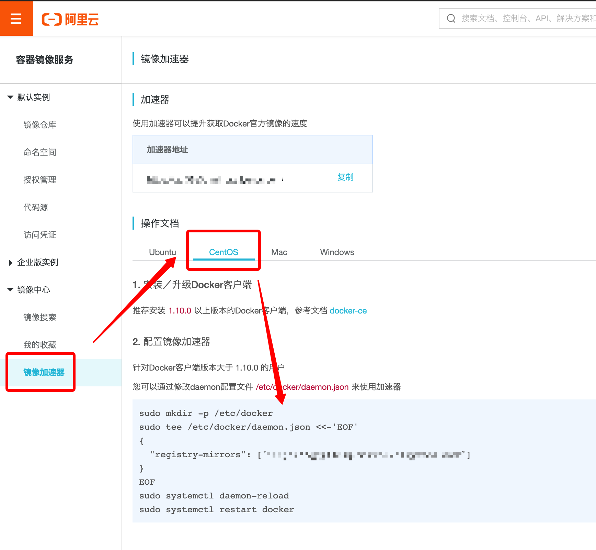Screen dimensions: 596x550
Task: Open 我的收藏 in the sidebar
Action: point(40,345)
